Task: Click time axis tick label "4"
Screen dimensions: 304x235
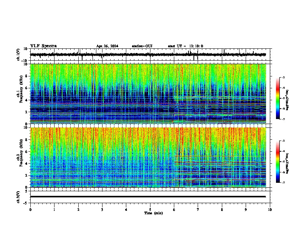Action: coord(126,210)
